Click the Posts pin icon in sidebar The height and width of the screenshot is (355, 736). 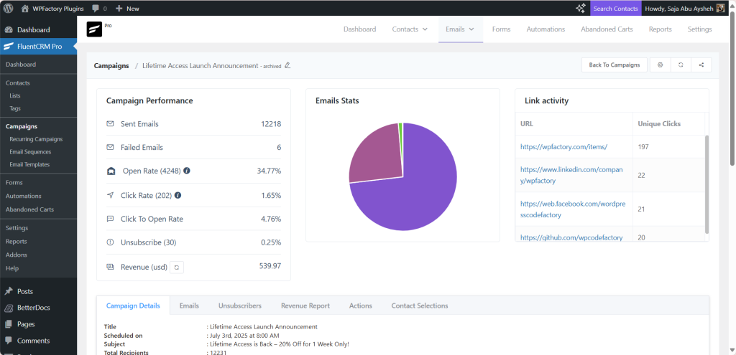(9, 291)
